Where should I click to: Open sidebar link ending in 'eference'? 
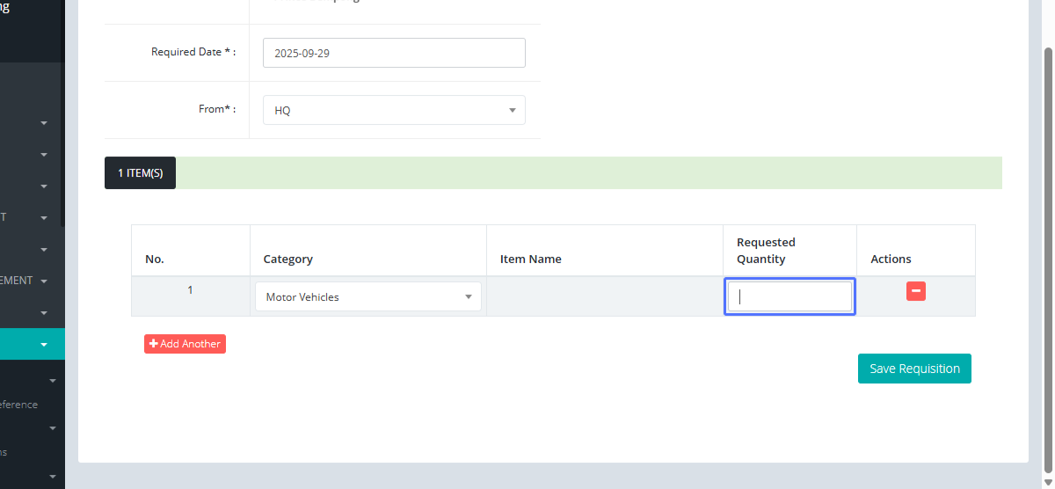pyautogui.click(x=19, y=405)
